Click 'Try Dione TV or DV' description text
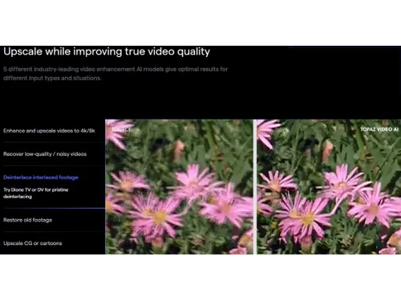This screenshot has height=301, width=401. click(36, 193)
